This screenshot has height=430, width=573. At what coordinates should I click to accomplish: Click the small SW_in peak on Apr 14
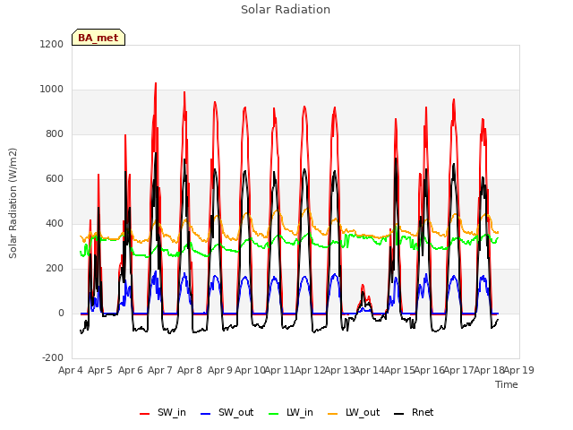[362, 286]
